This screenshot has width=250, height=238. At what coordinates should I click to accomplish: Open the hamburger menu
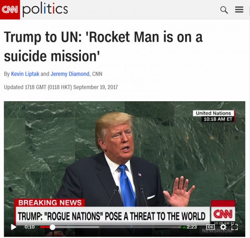pyautogui.click(x=239, y=10)
